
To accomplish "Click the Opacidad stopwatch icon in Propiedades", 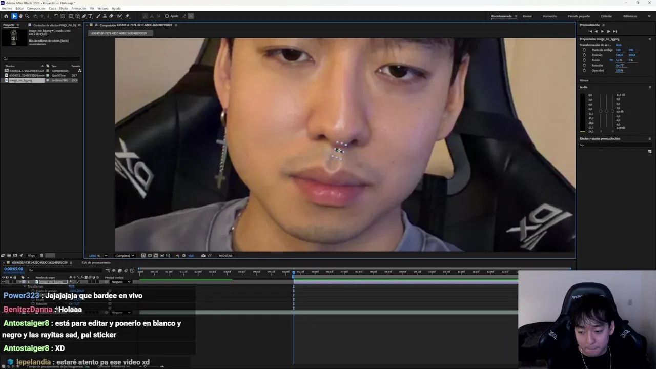I will [584, 70].
